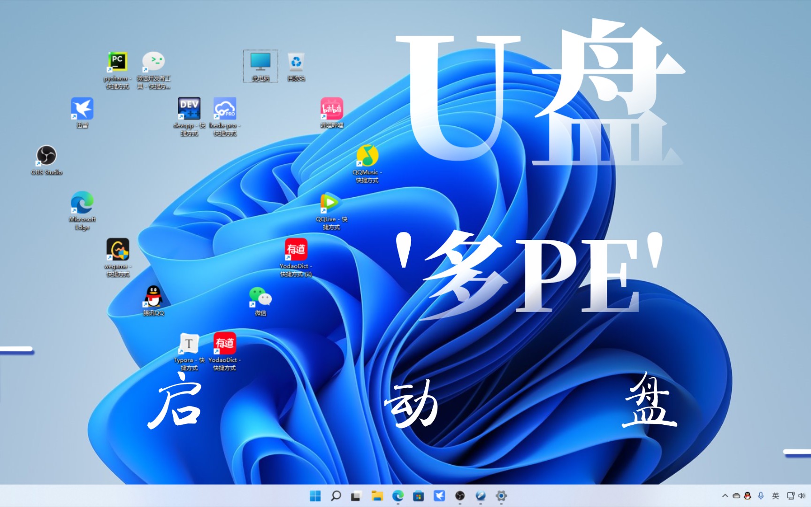
Task: Open the Dev-C++ (devcpp) shortcut
Action: pyautogui.click(x=189, y=108)
